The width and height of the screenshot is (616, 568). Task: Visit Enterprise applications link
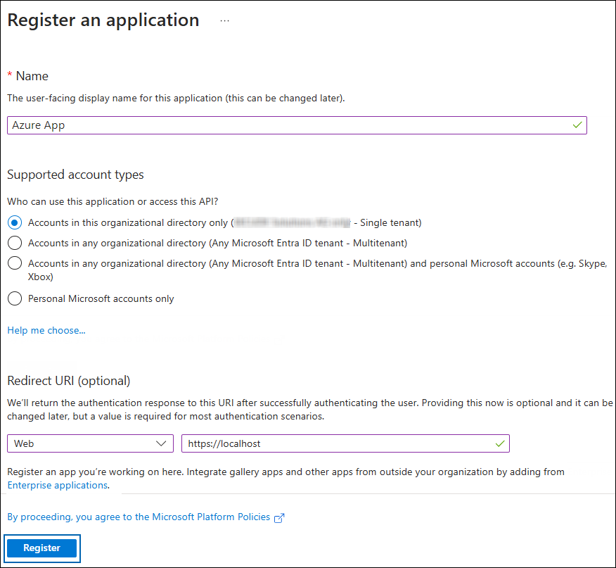point(57,485)
